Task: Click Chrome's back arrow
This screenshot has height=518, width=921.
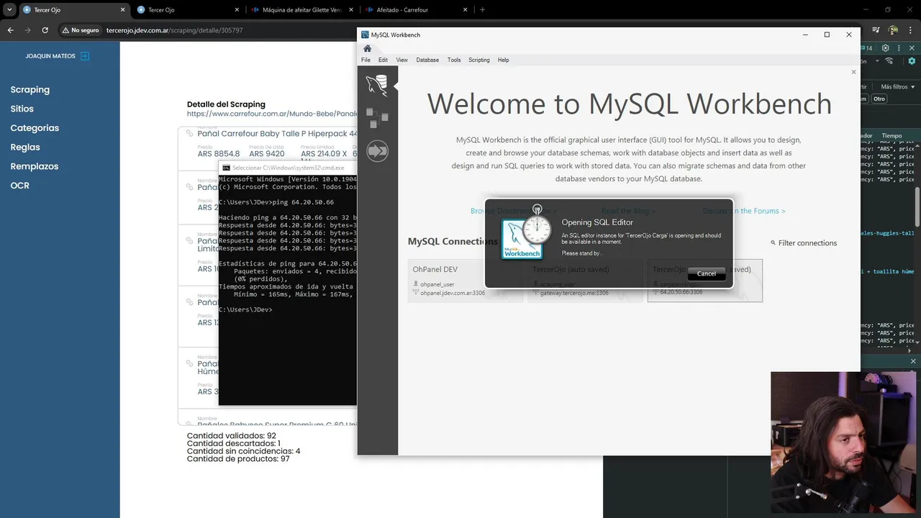Action: pyautogui.click(x=10, y=30)
